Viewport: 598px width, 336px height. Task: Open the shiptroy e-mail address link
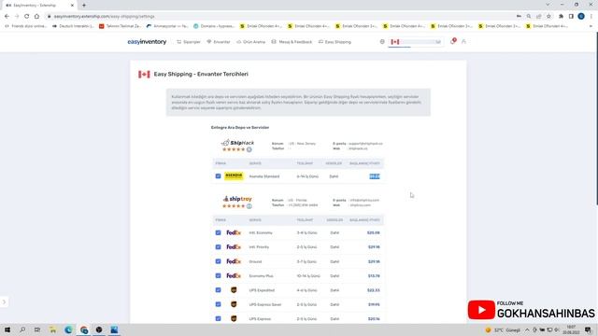[364, 200]
